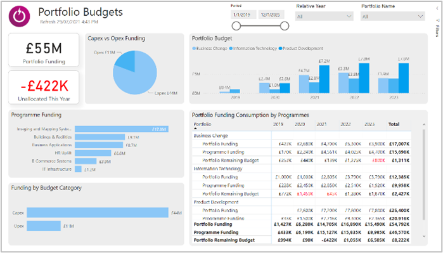Open the Relative Year dropdown
Screen dimensions: 443x253
click(324, 16)
